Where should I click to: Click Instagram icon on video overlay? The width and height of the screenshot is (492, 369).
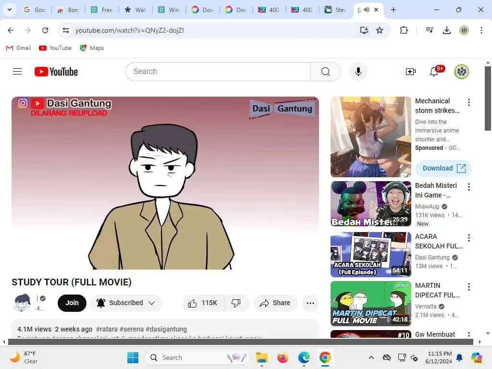click(x=23, y=103)
